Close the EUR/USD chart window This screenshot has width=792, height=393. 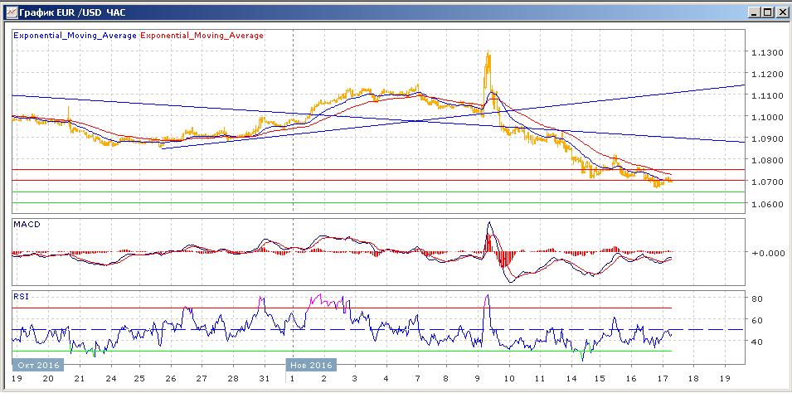coord(781,12)
